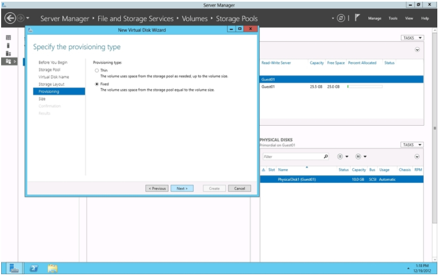The height and width of the screenshot is (277, 439).
Task: Click in the Physical Disks Filter field
Action: [292, 156]
